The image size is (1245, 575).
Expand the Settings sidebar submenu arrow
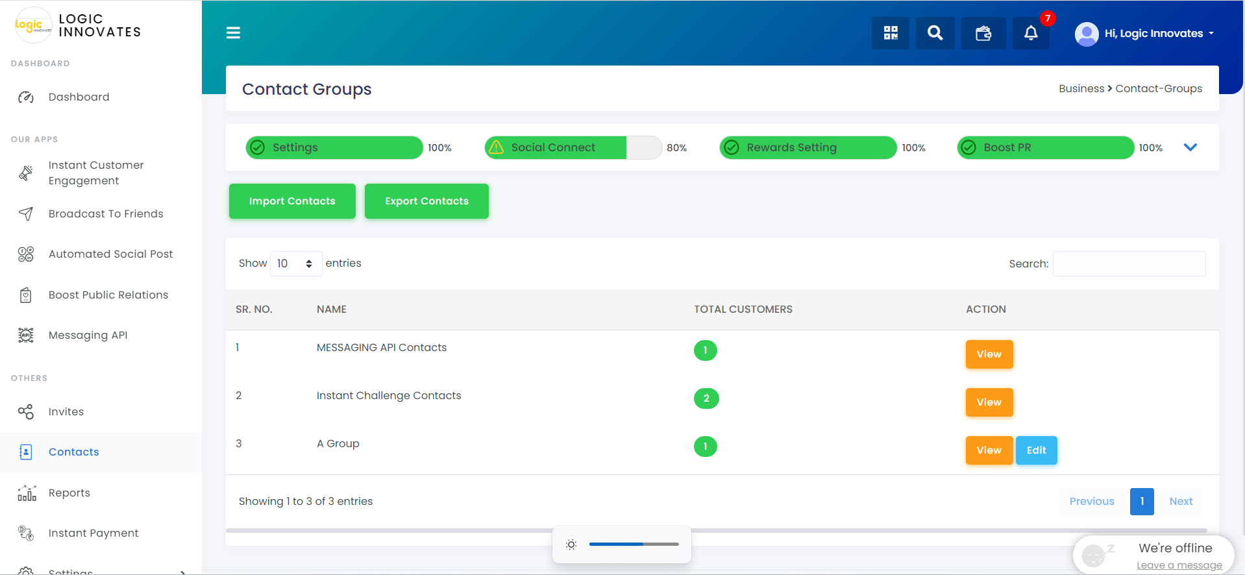(183, 572)
